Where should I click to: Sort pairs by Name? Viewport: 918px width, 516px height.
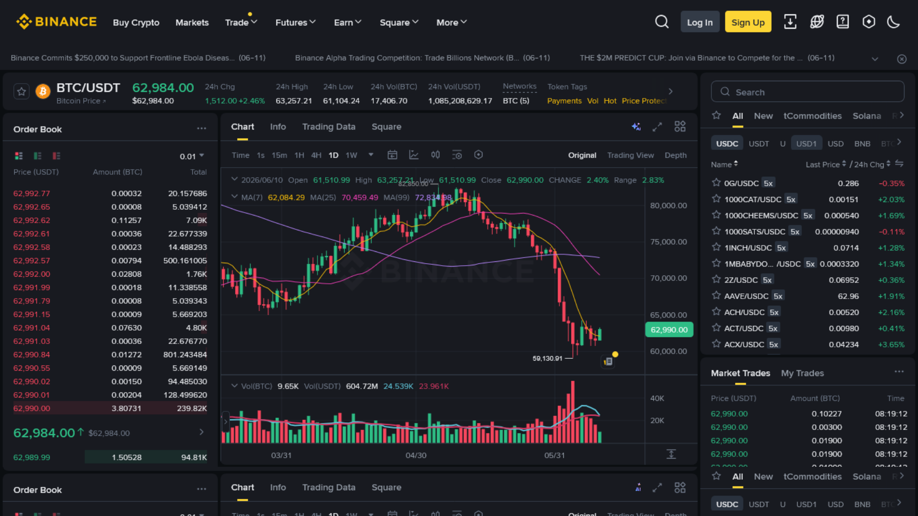pyautogui.click(x=724, y=164)
